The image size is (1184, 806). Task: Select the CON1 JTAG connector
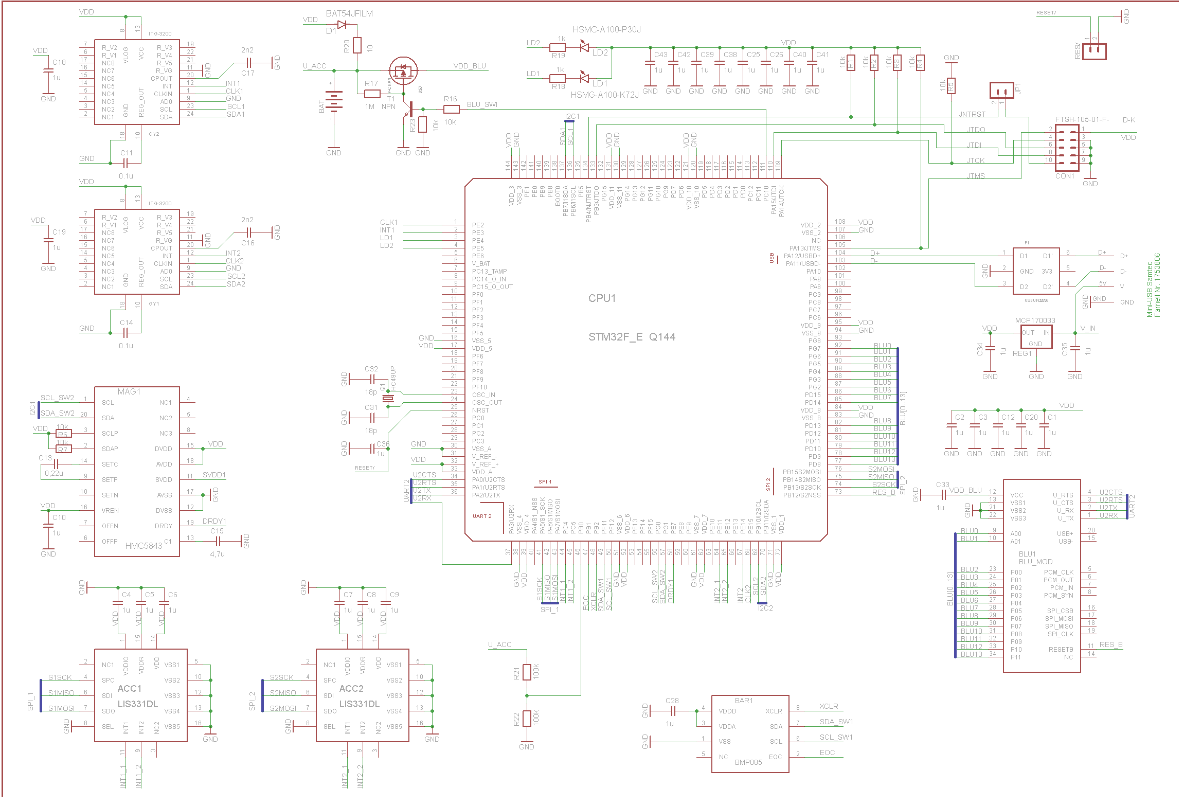tap(1067, 149)
